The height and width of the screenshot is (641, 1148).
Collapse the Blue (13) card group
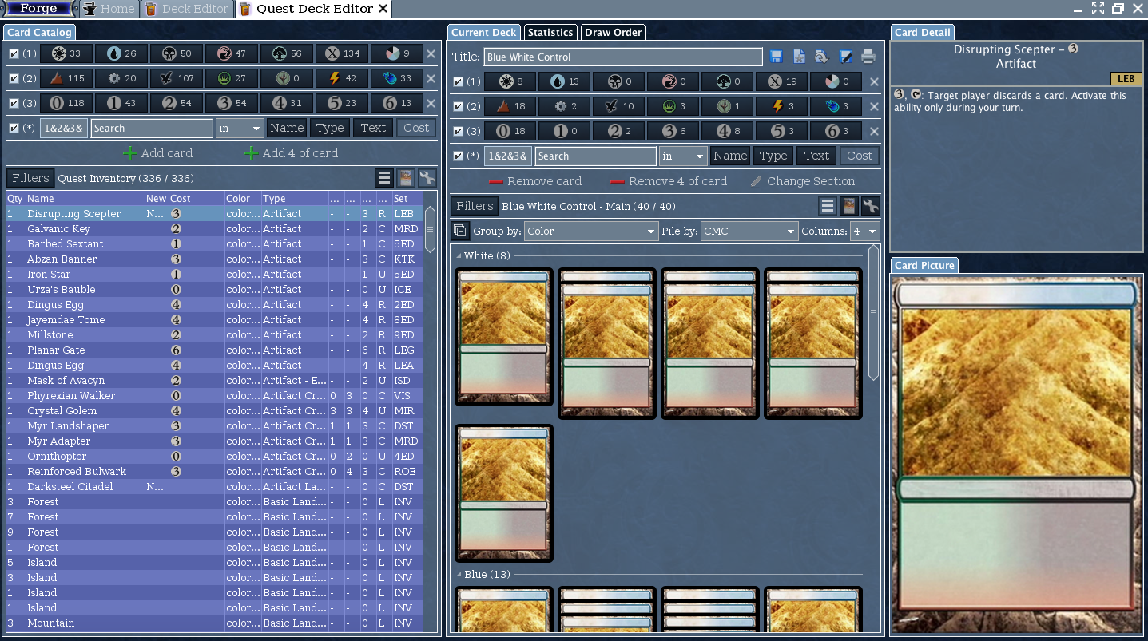click(x=459, y=575)
